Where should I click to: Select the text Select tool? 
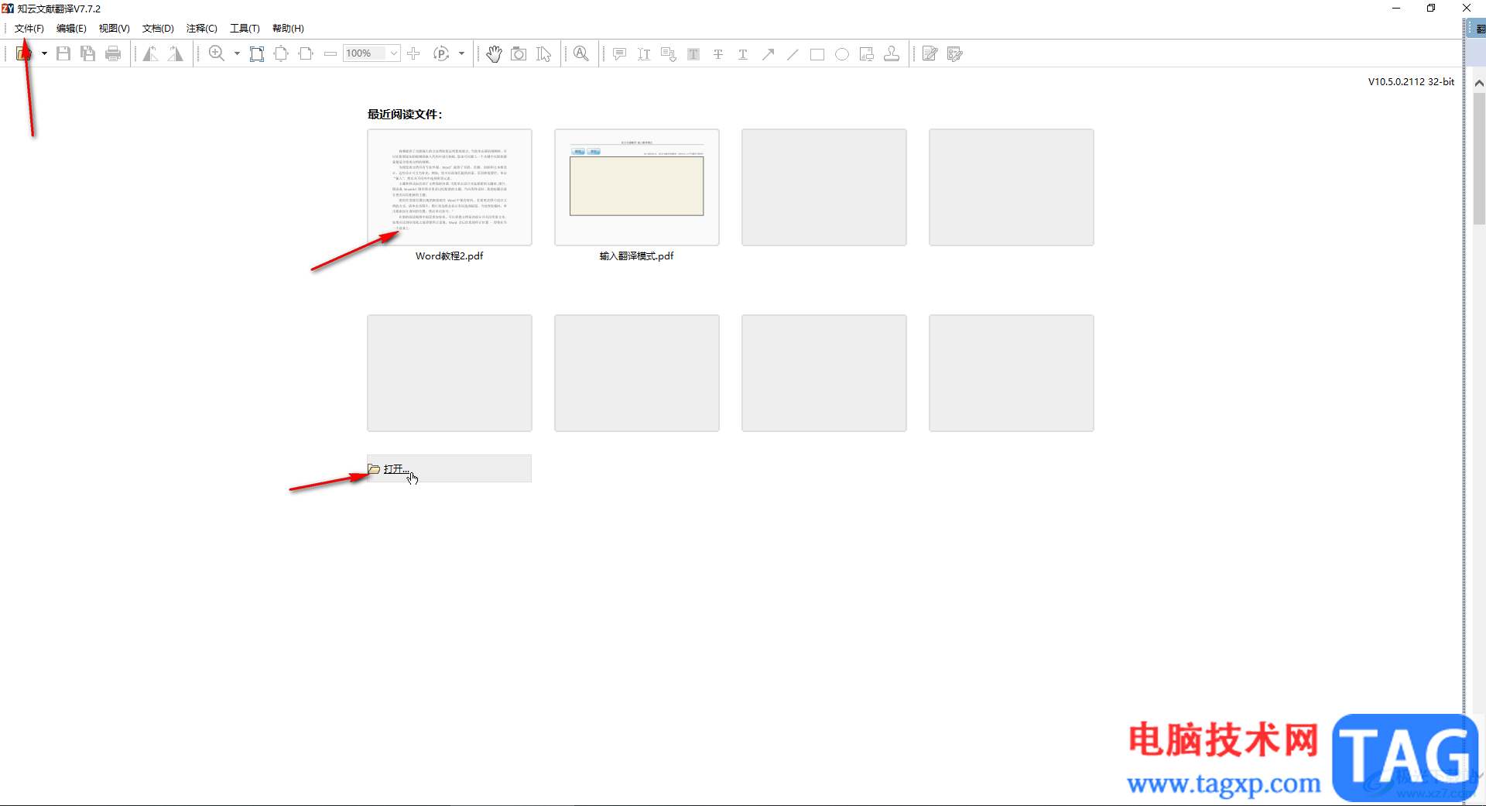tap(544, 53)
